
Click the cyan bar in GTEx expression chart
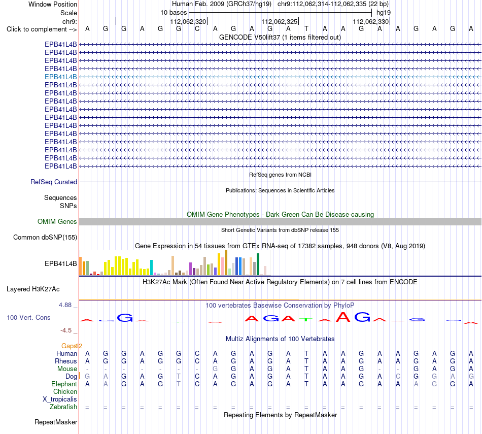[x=151, y=268]
